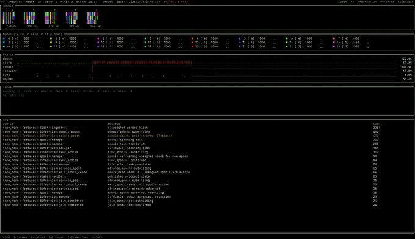The image size is (415, 239).
Task: Click the 'Stake: 25.3KT' header stat
Action: coord(87,2)
